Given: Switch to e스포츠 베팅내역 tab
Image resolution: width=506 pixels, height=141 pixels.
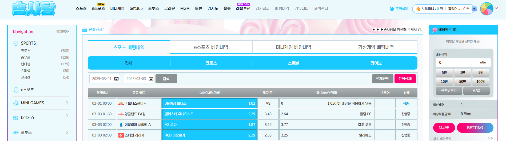Looking at the screenshot, I should pos(211,47).
